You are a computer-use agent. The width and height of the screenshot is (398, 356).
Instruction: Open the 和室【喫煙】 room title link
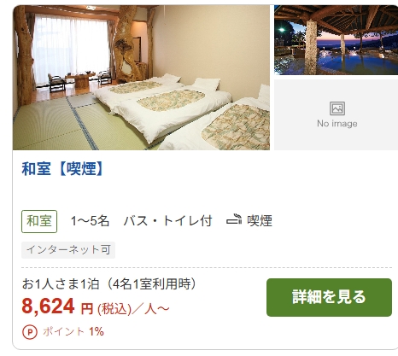62,169
